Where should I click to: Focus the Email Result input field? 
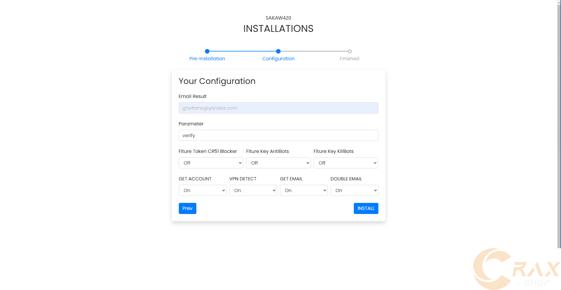pos(278,108)
